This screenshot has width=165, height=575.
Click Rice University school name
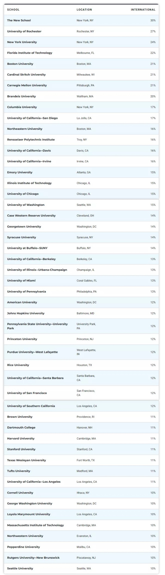(18, 365)
